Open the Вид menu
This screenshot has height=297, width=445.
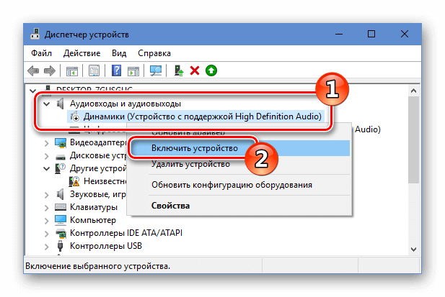(x=119, y=53)
